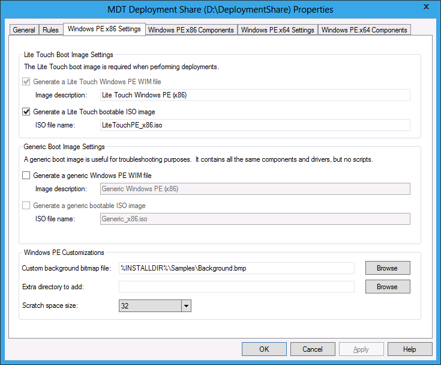
Task: Click the OK button
Action: (264, 349)
